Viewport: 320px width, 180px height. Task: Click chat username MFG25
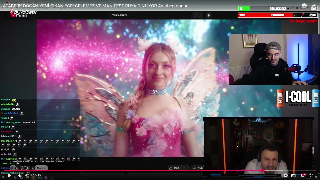tap(5, 127)
